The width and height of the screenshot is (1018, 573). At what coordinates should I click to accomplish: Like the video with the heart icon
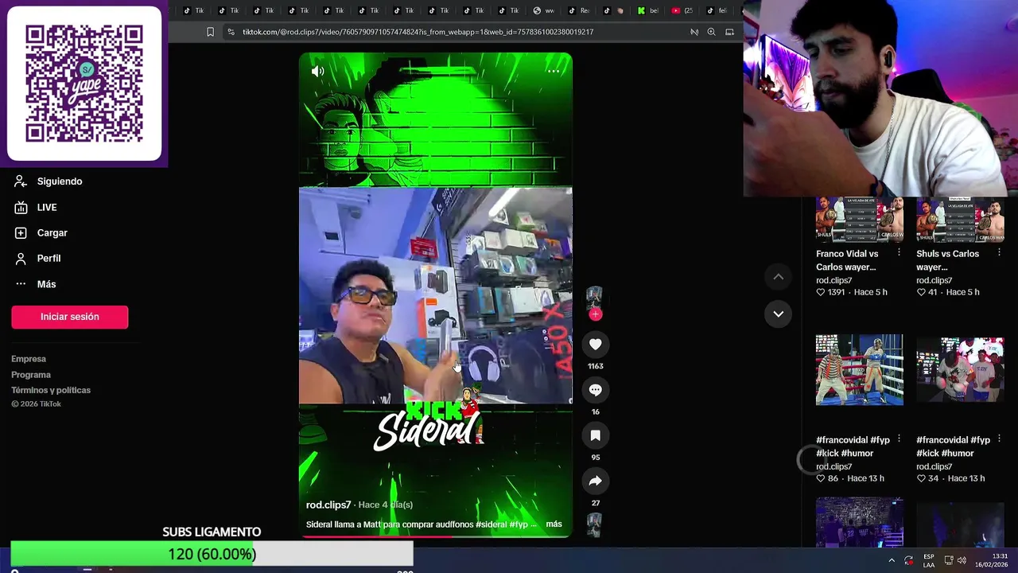pos(595,344)
